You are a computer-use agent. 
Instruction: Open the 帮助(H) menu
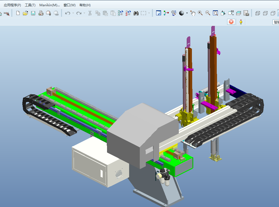85,5
